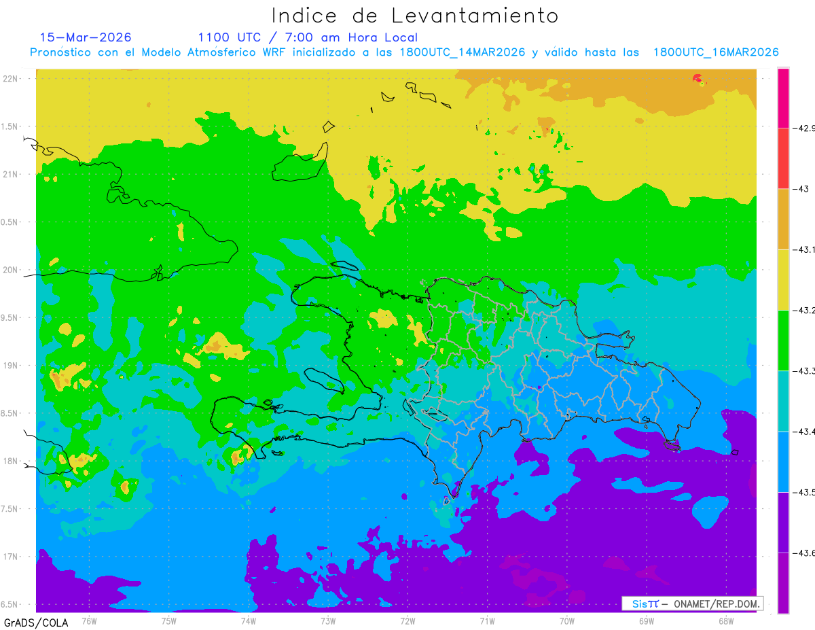Pick the green colorbar swatch
The height and width of the screenshot is (630, 815).
(x=783, y=340)
